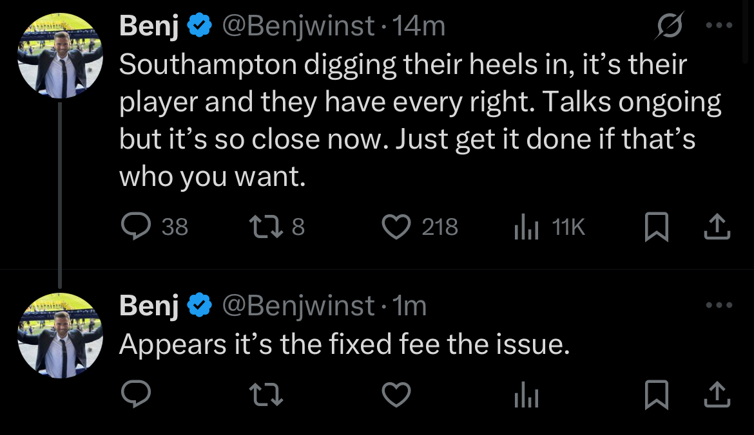The width and height of the screenshot is (754, 435).
Task: Open @Benjwinst handle on first tweet
Action: (298, 26)
